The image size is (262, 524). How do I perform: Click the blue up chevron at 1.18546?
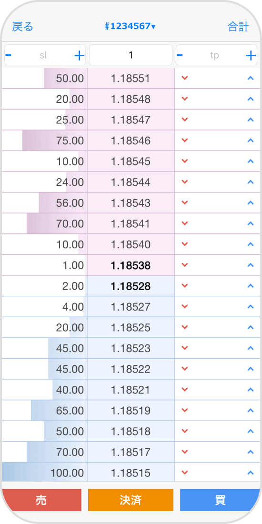[250, 141]
